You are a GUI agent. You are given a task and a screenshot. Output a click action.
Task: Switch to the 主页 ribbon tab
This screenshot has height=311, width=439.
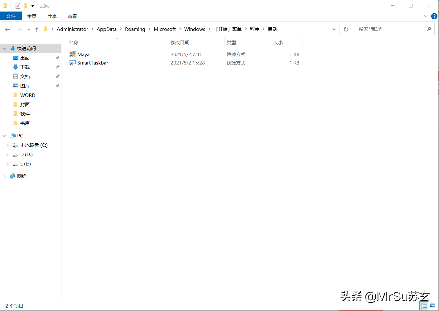31,16
